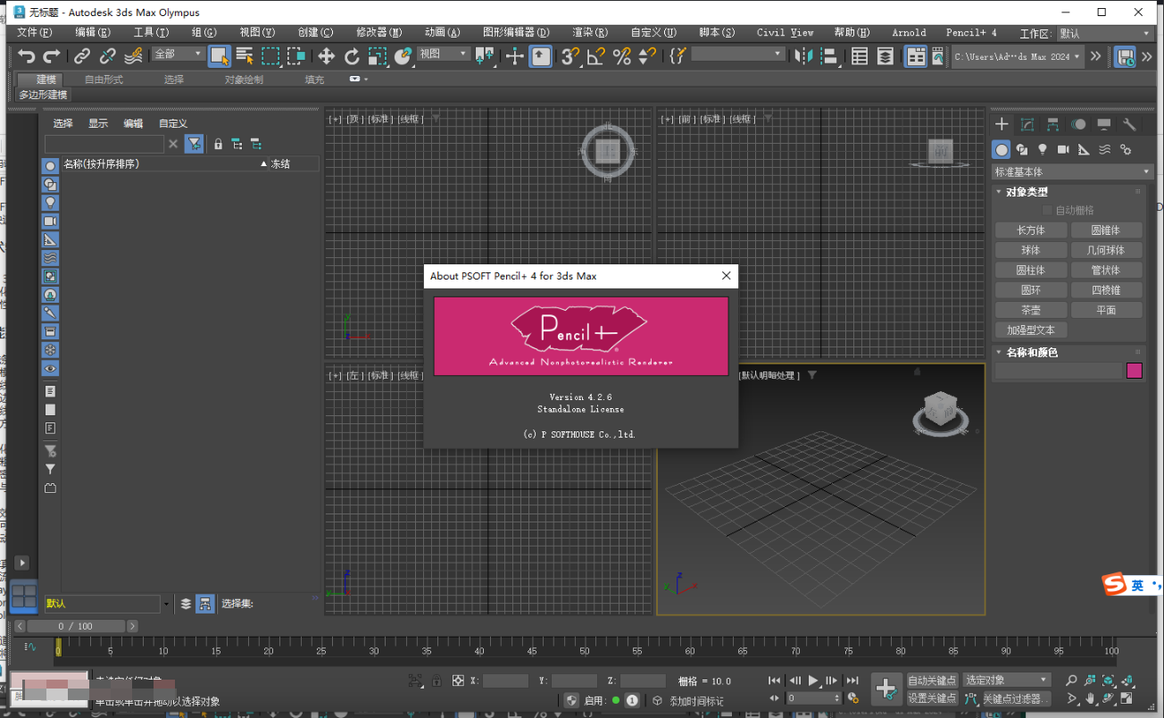Click frame 50 on timeline ruler
The width and height of the screenshot is (1164, 718).
585,652
